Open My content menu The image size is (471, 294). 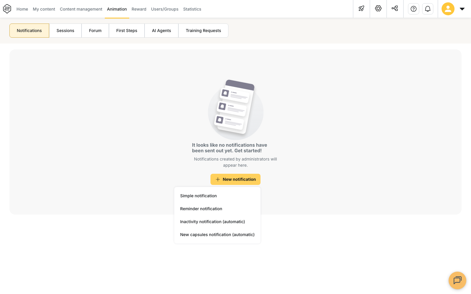(44, 9)
